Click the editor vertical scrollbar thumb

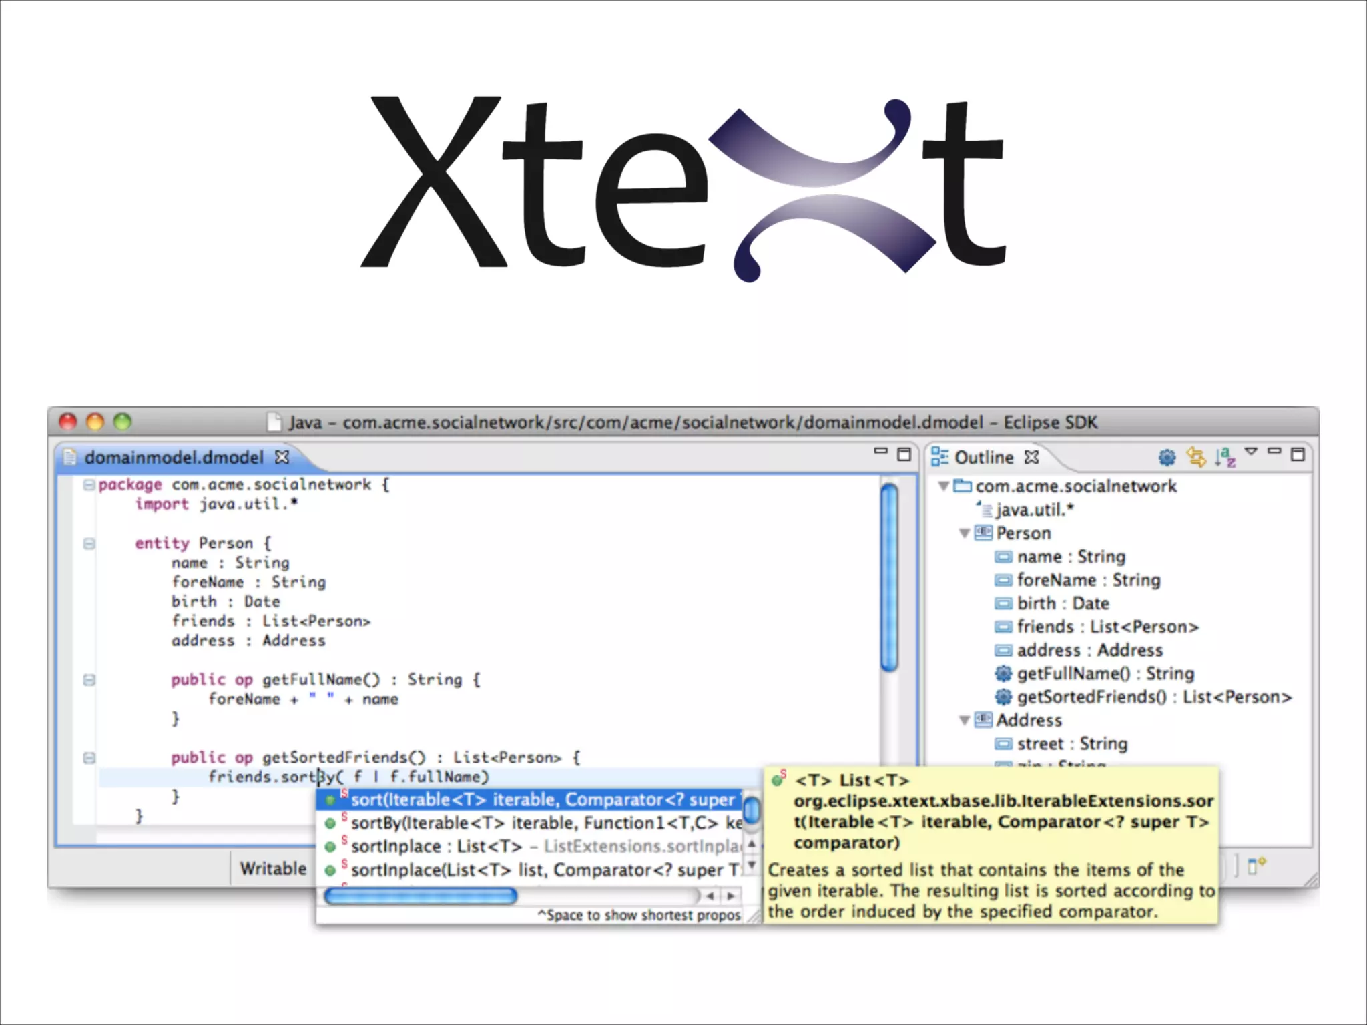coord(889,577)
